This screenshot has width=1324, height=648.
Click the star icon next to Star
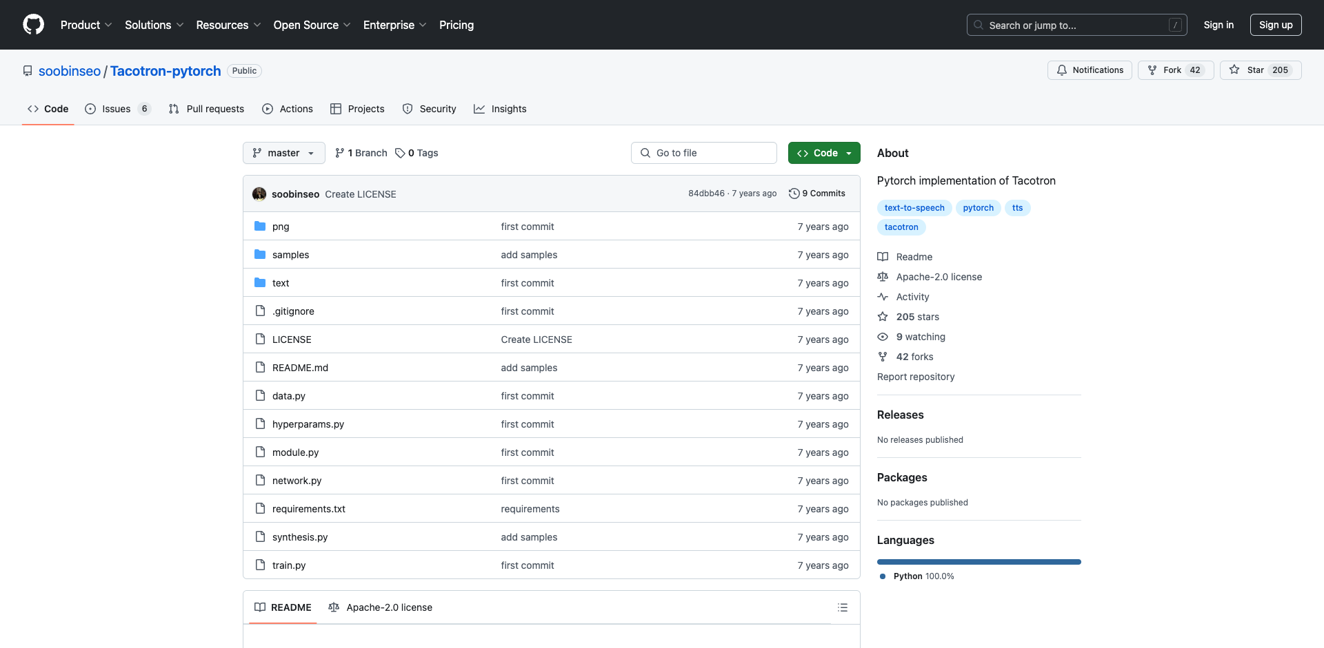[1234, 70]
